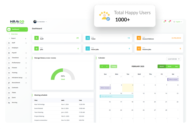192x129 pixels.
Task: Click the Finance icon in sidebar
Action: [9, 68]
